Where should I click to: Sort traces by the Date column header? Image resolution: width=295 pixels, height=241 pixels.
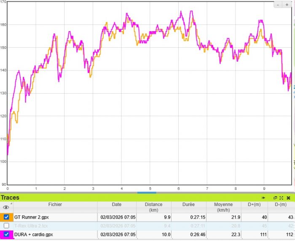point(117,205)
